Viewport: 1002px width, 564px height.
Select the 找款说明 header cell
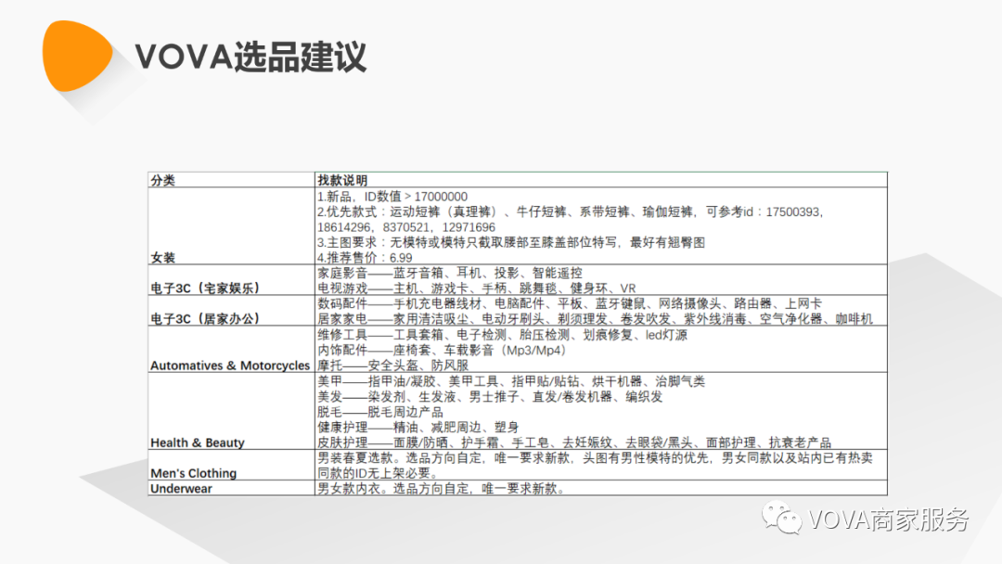(x=340, y=178)
